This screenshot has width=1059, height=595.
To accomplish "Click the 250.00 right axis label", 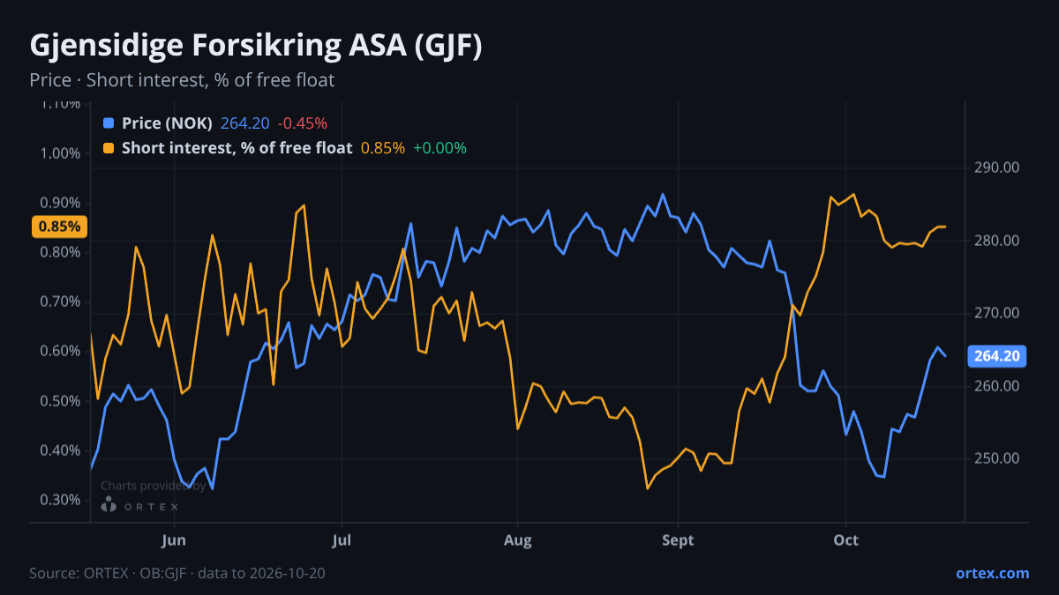I will pyautogui.click(x=997, y=458).
